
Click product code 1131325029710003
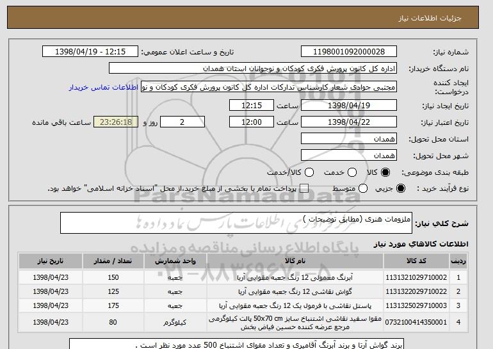point(416,305)
